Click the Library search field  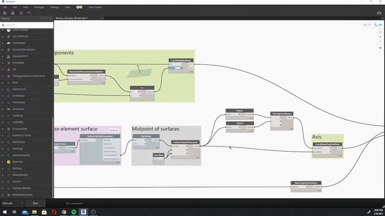coord(26,25)
